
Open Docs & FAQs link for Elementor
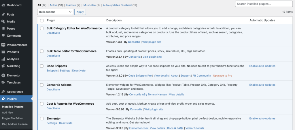click(175, 128)
